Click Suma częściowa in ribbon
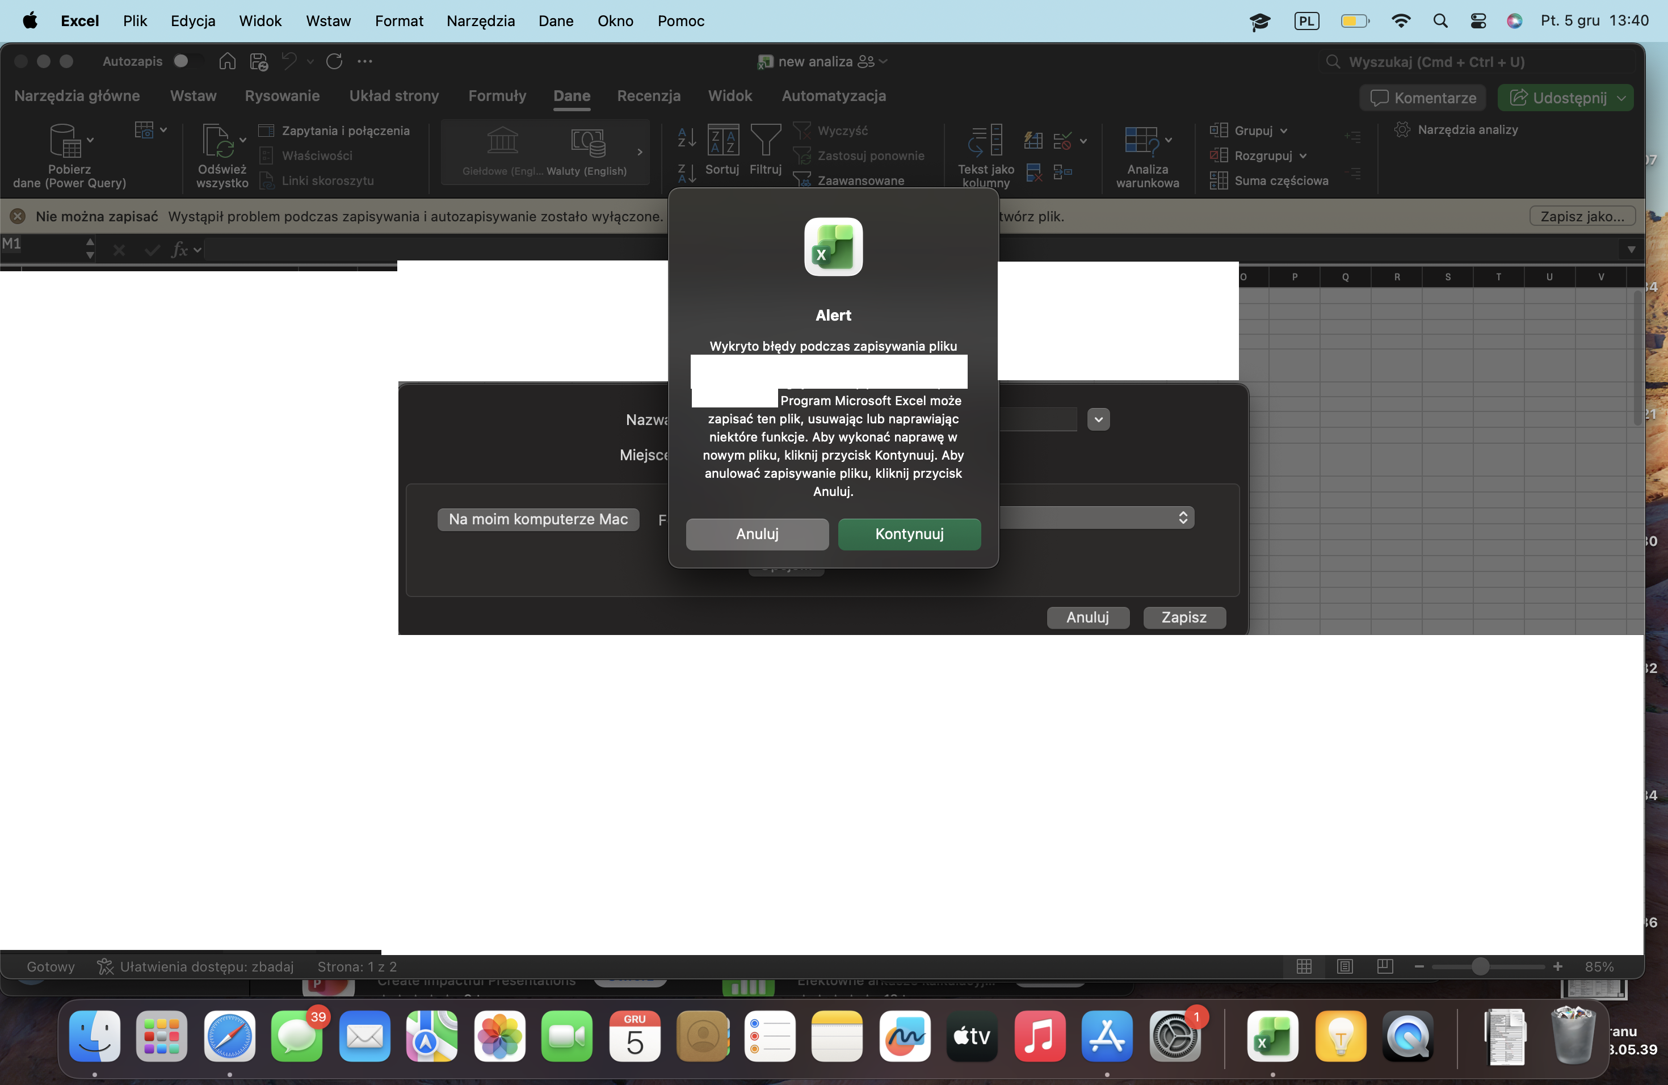 [1268, 181]
